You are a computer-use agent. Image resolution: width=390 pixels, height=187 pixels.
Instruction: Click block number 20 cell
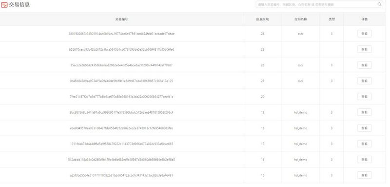(x=262, y=97)
